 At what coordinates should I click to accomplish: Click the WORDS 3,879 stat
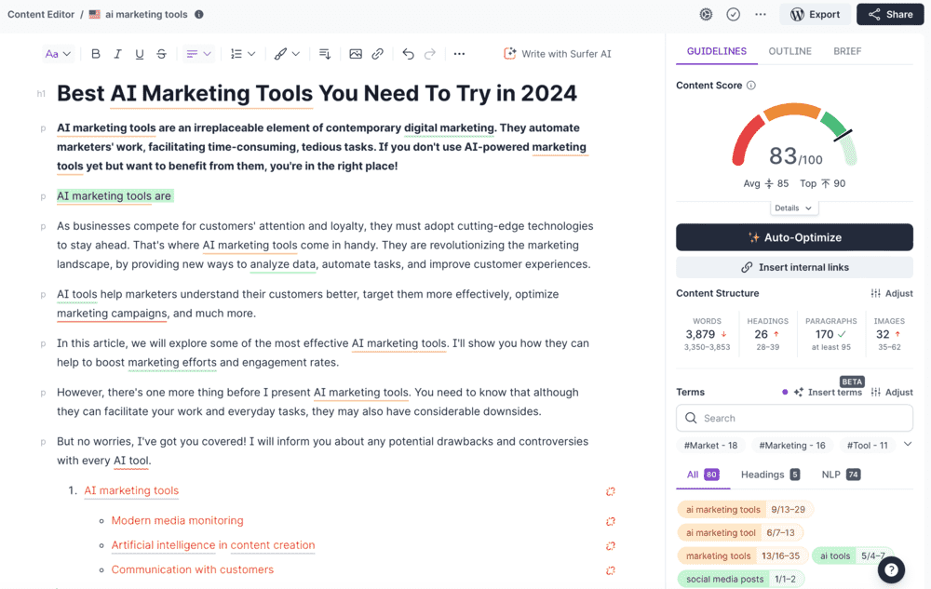pyautogui.click(x=707, y=334)
